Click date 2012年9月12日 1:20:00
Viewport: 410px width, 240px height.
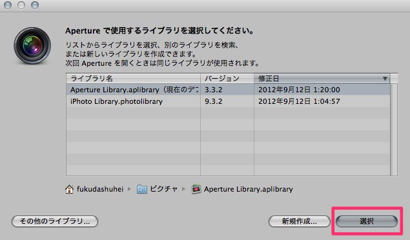(x=299, y=90)
